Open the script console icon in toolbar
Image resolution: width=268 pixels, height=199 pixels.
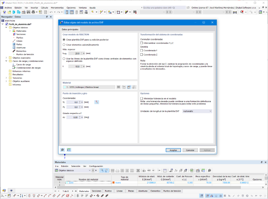[81, 12]
